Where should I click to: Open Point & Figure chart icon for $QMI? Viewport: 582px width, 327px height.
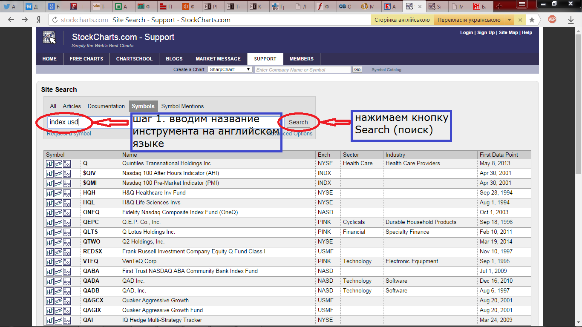click(x=66, y=183)
